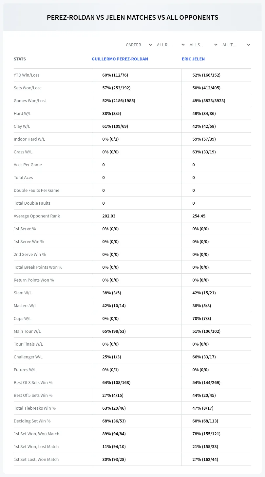
Task: Click the YTD Win/Loss row label
Action: 27,75
